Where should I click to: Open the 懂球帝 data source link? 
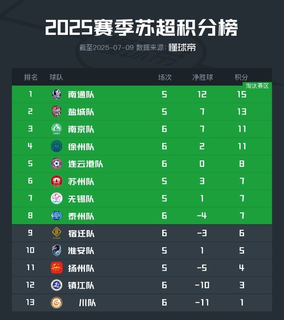tap(182, 48)
